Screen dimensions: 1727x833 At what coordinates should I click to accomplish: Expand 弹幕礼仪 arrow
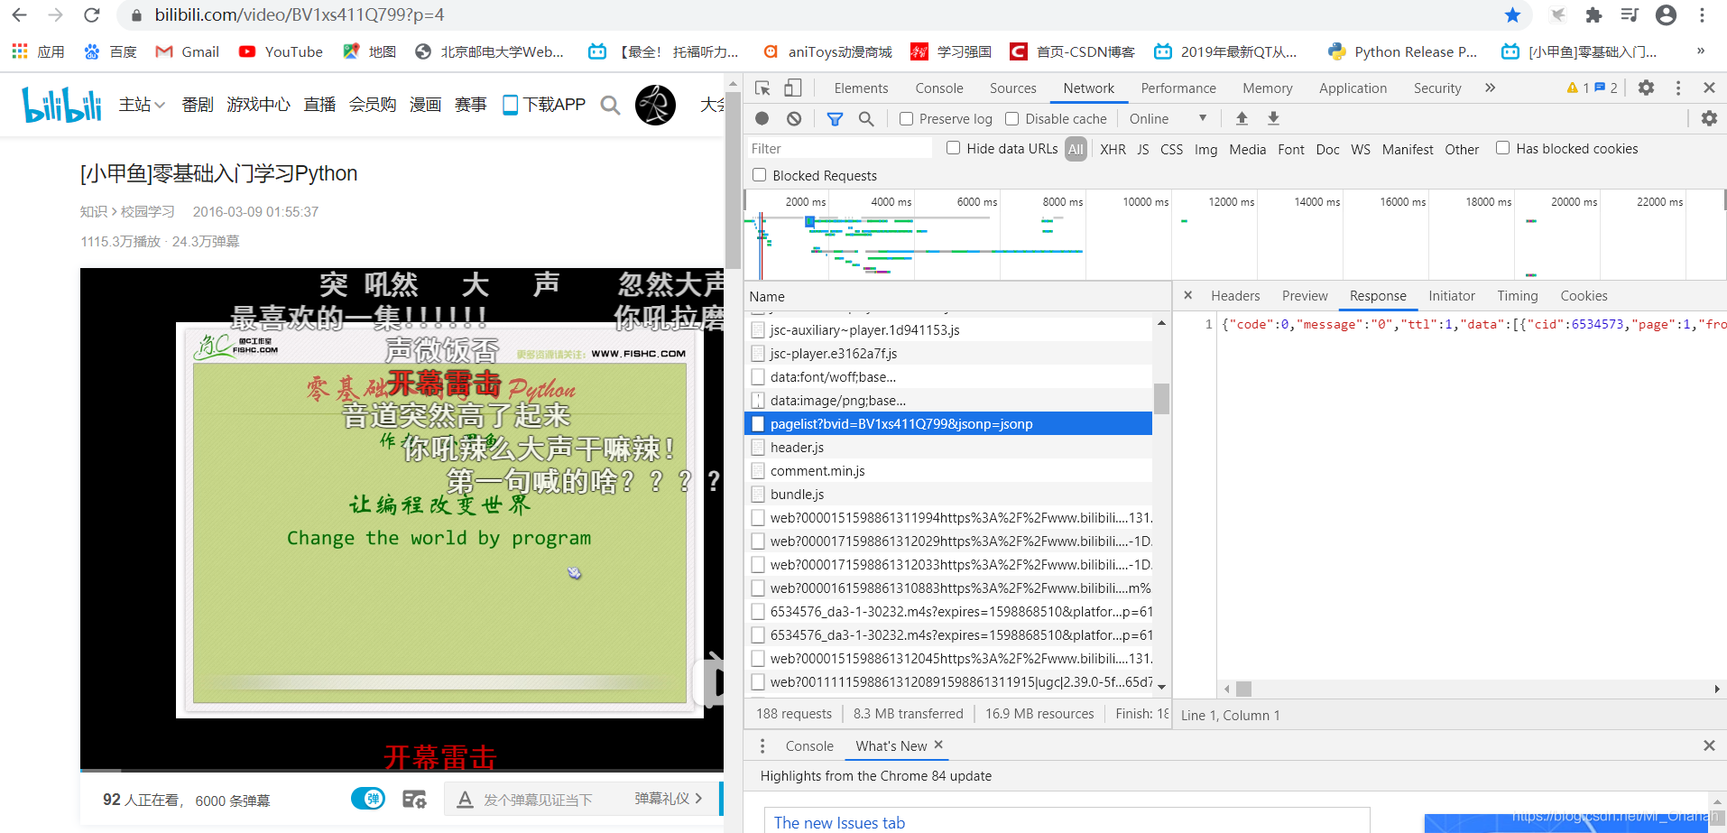pyautogui.click(x=698, y=799)
